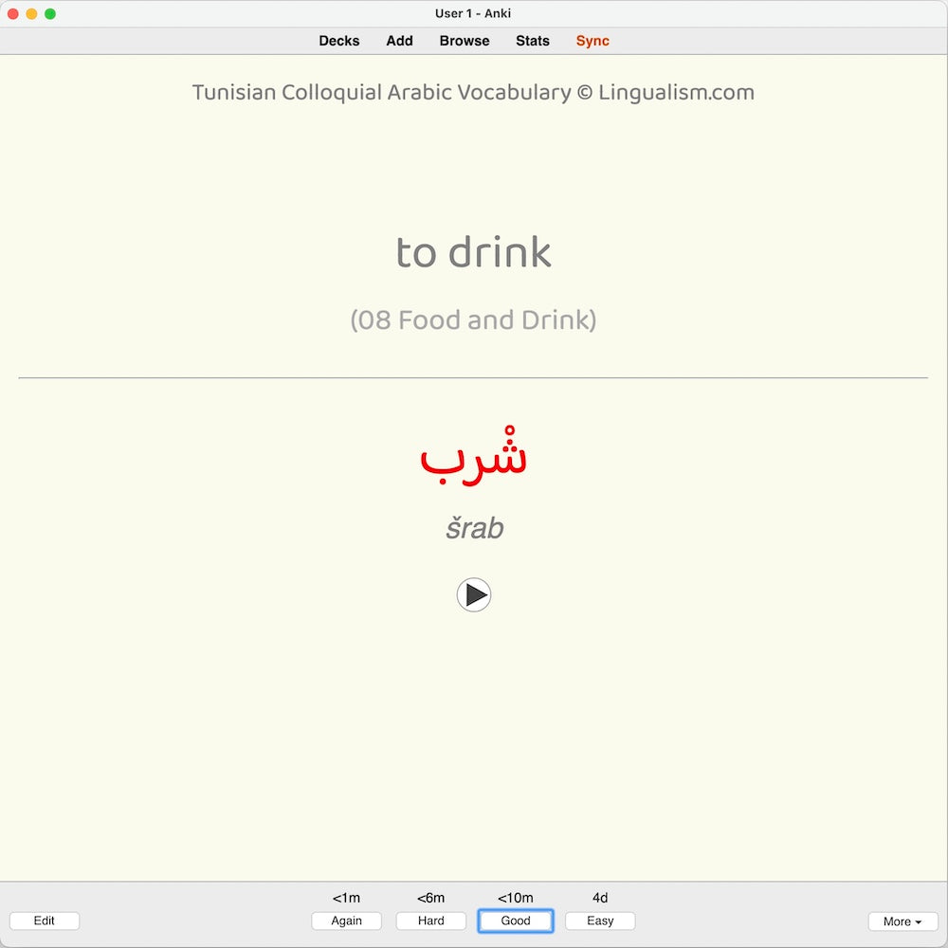Rate the card Again
Viewport: 948px width, 948px height.
pos(346,921)
